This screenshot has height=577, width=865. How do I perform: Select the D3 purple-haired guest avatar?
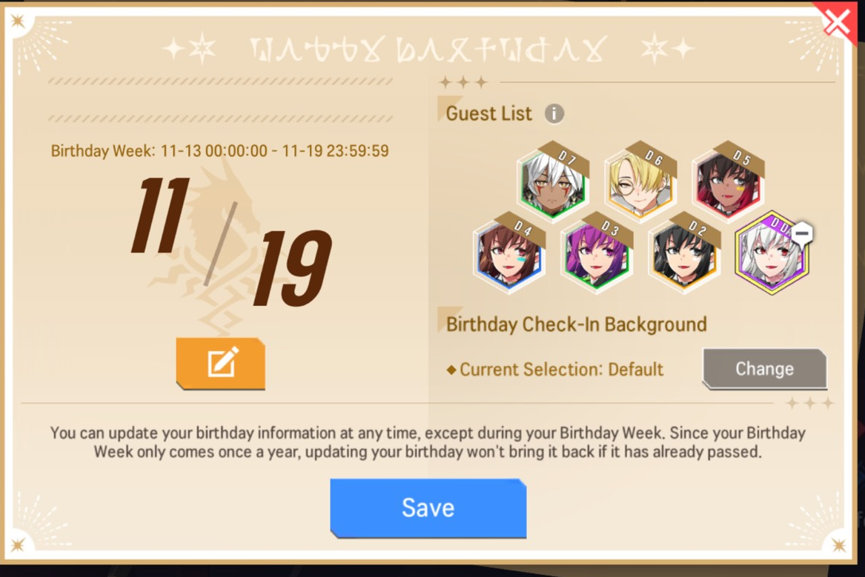597,253
